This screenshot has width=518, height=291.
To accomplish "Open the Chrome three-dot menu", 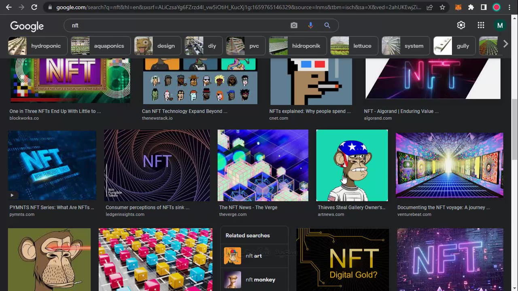I will click(510, 7).
